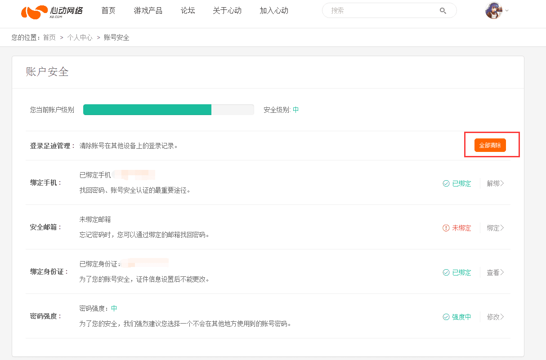Image resolution: width=546 pixels, height=360 pixels.
Task: Click the password strength checkmark icon
Action: [446, 317]
